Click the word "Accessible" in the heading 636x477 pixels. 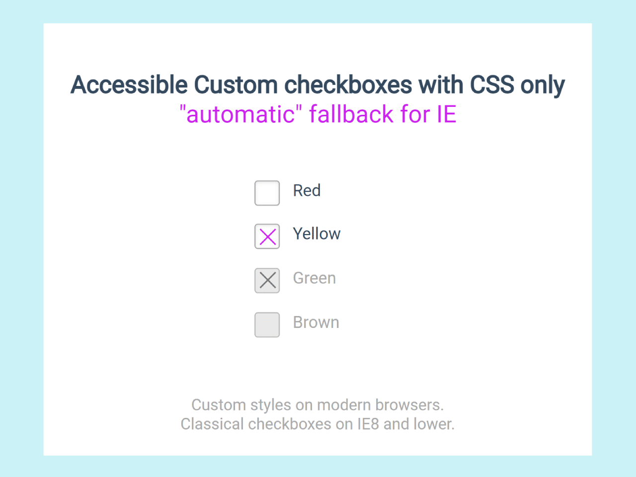(x=129, y=85)
